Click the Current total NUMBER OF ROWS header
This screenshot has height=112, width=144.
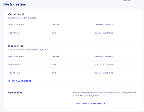16,25
